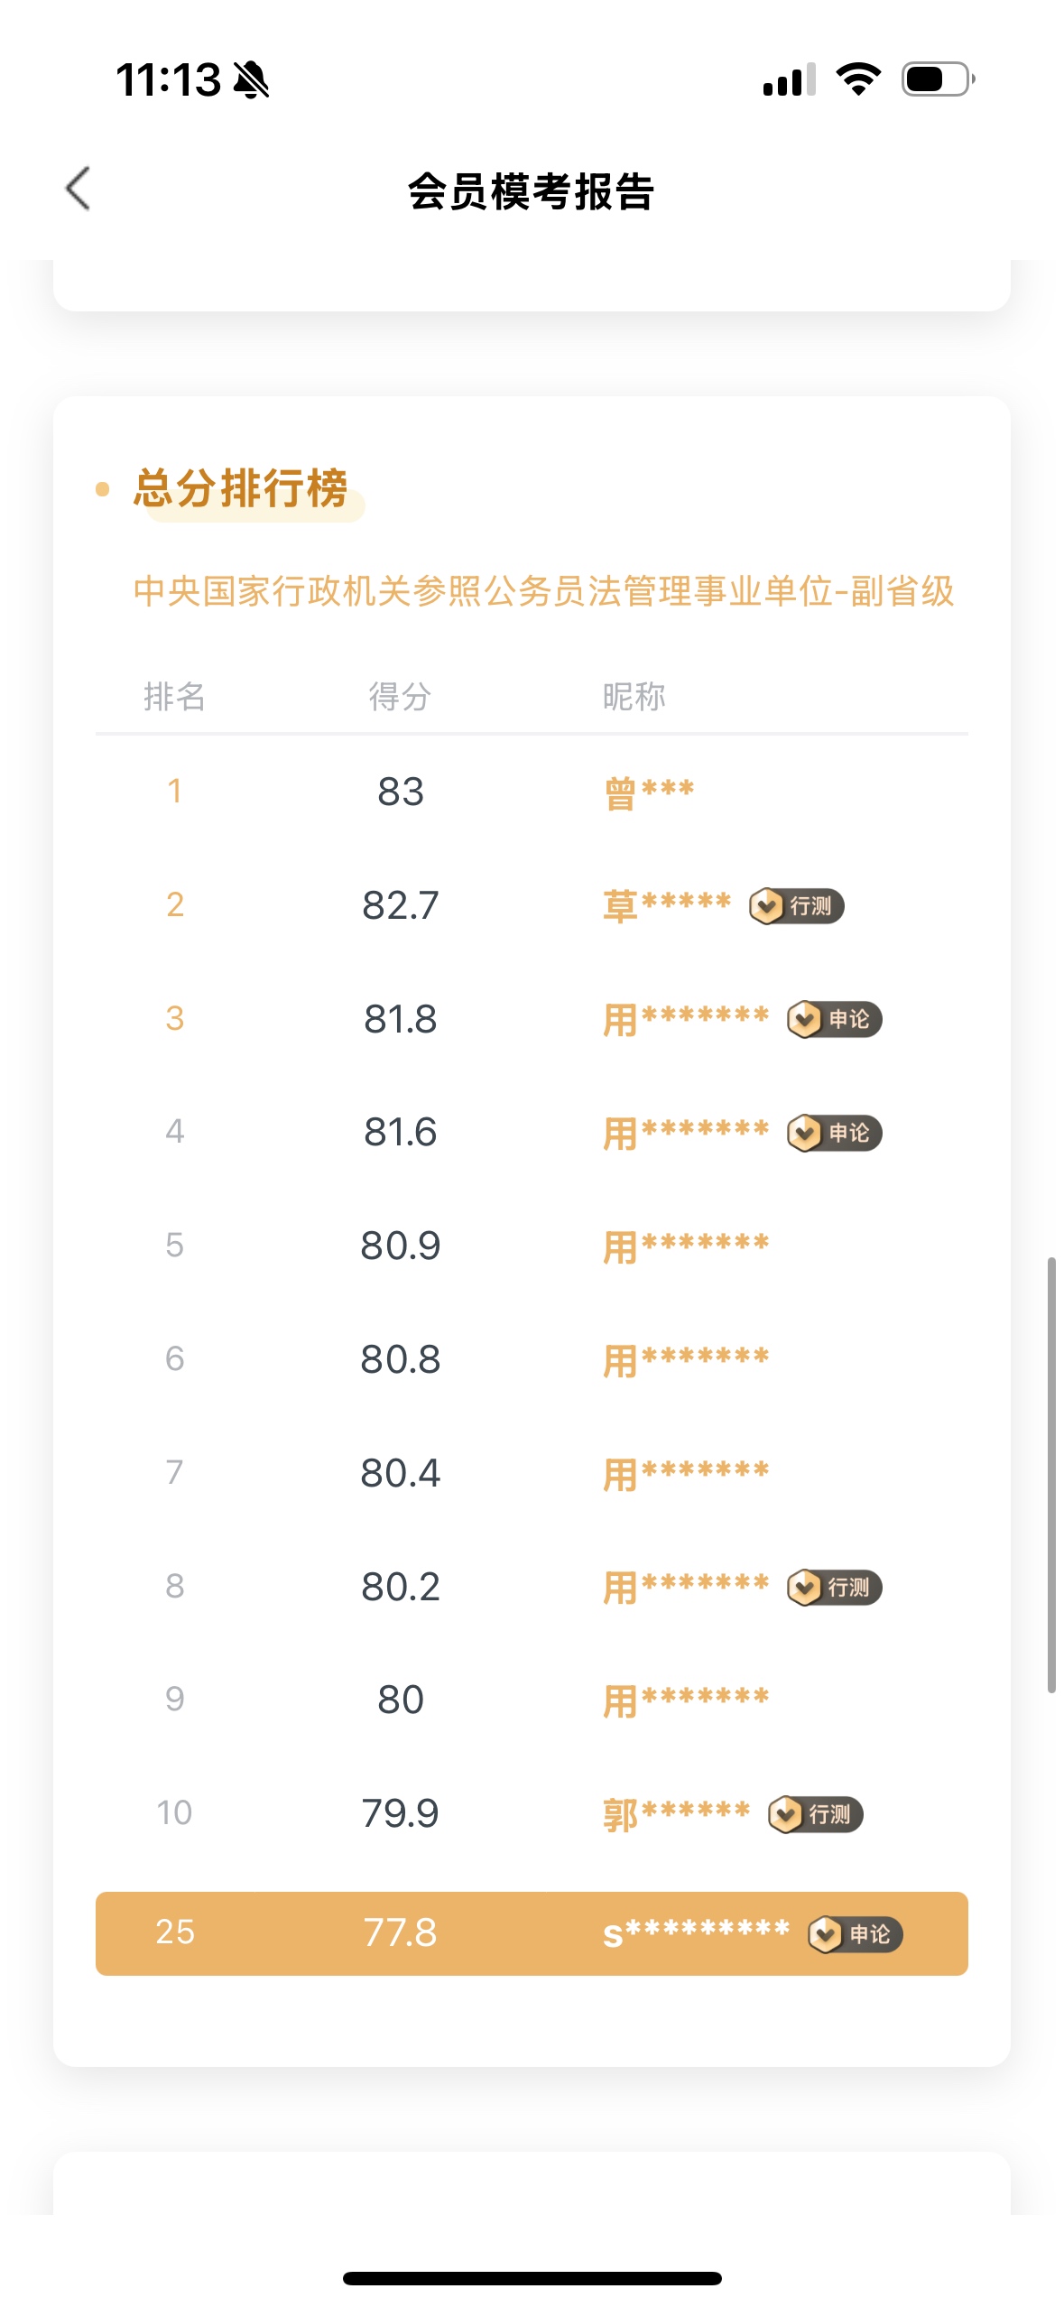The width and height of the screenshot is (1064, 2307).
Task: Open the nickname 郭****** in rank 10
Action: point(677,1814)
